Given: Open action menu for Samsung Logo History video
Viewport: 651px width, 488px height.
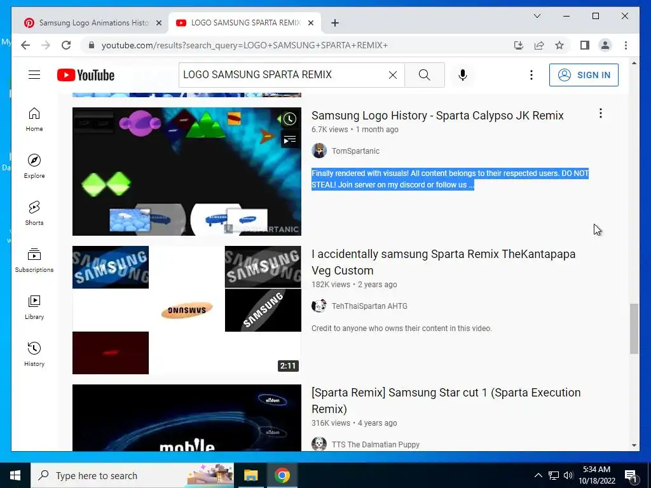Looking at the screenshot, I should click(600, 113).
